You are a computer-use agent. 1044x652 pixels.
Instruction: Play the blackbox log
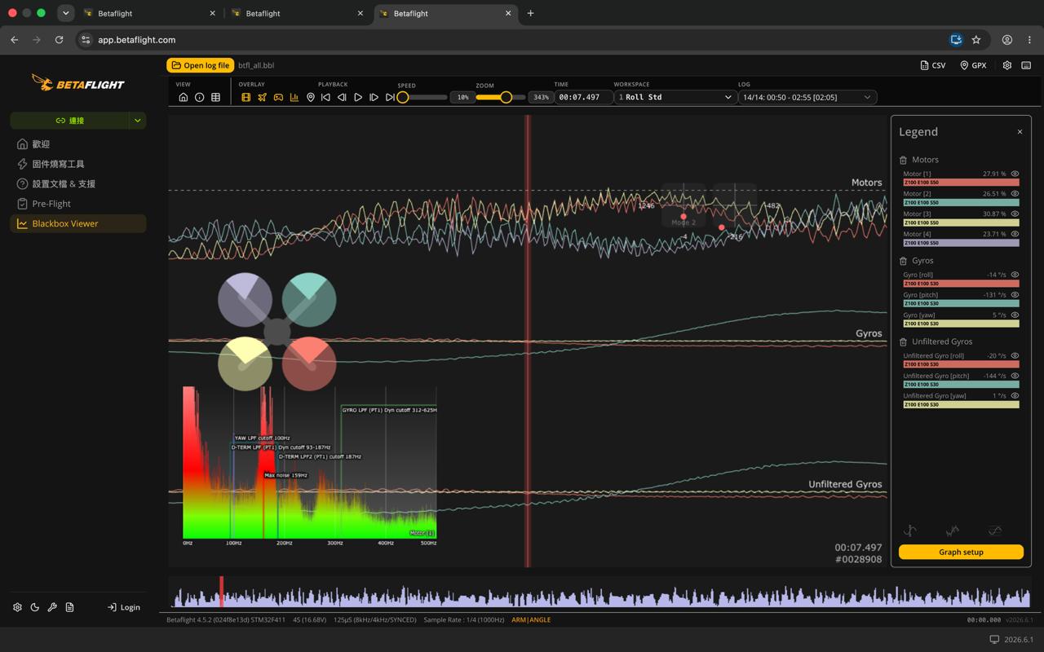358,97
